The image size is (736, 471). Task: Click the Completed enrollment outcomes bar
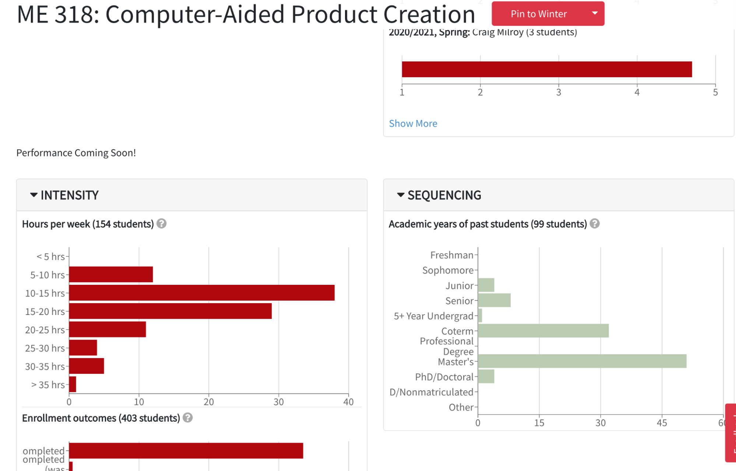coord(186,451)
